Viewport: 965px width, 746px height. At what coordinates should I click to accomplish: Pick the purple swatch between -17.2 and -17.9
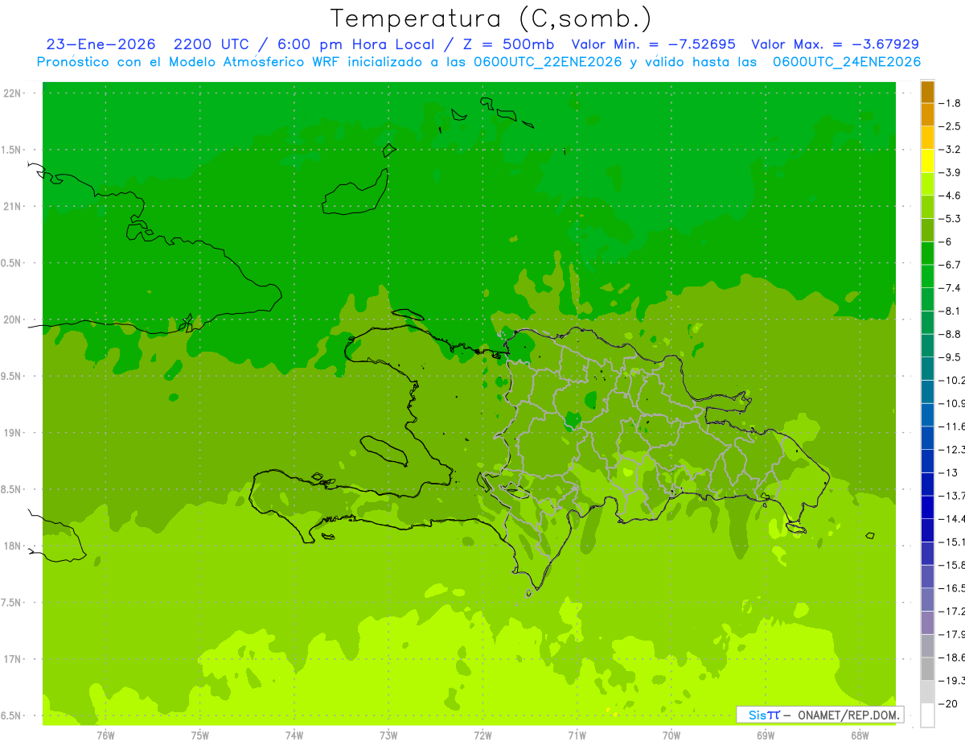(x=927, y=623)
